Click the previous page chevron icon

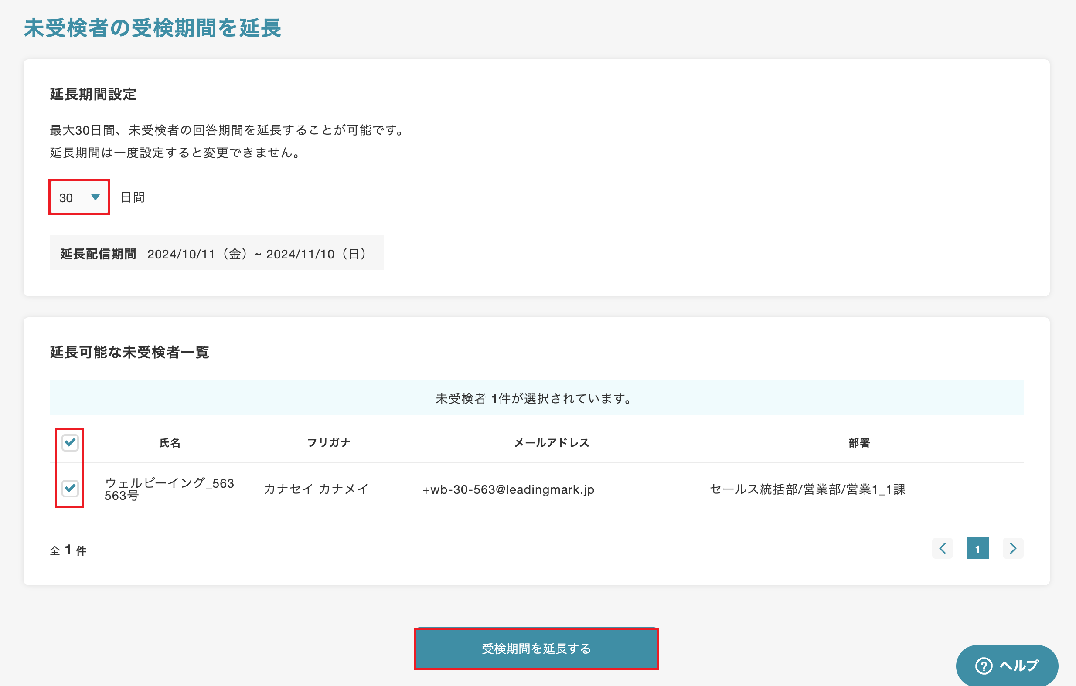pos(943,548)
